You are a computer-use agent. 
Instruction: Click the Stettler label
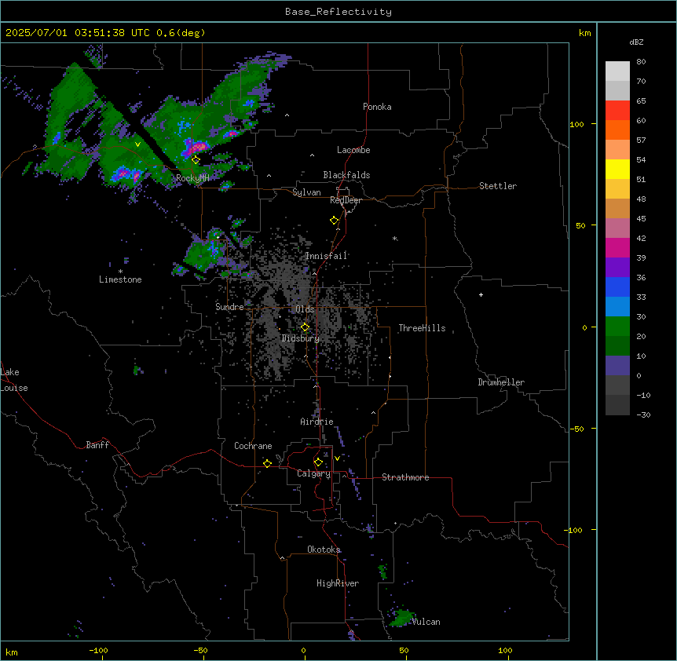(498, 186)
